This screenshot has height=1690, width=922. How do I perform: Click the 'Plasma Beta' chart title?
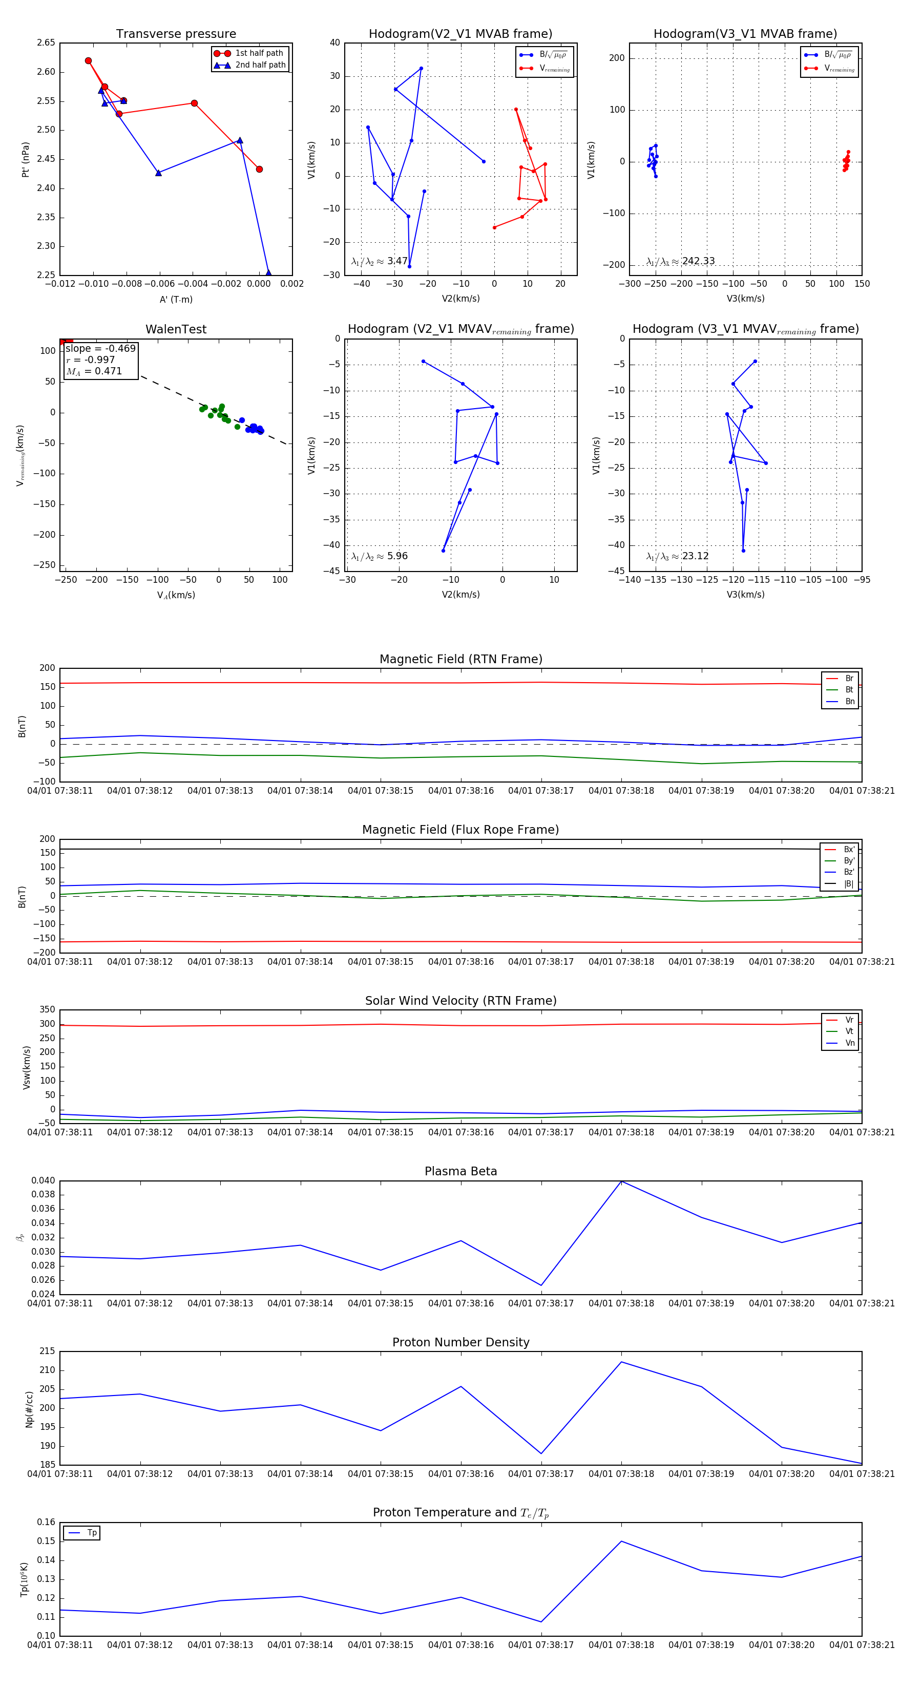tap(460, 1171)
